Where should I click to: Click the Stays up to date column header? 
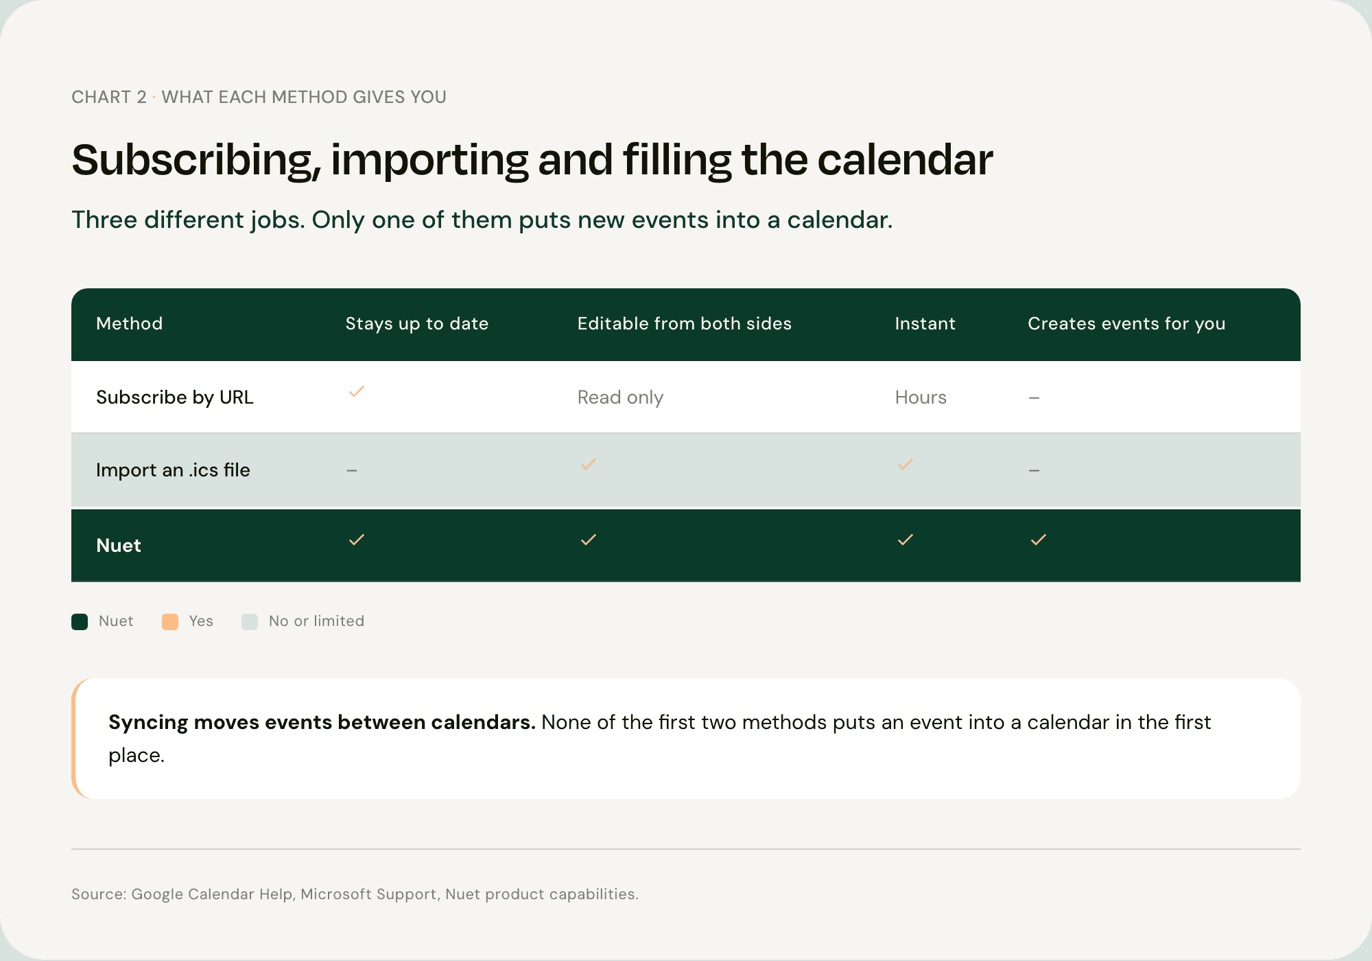tap(417, 324)
